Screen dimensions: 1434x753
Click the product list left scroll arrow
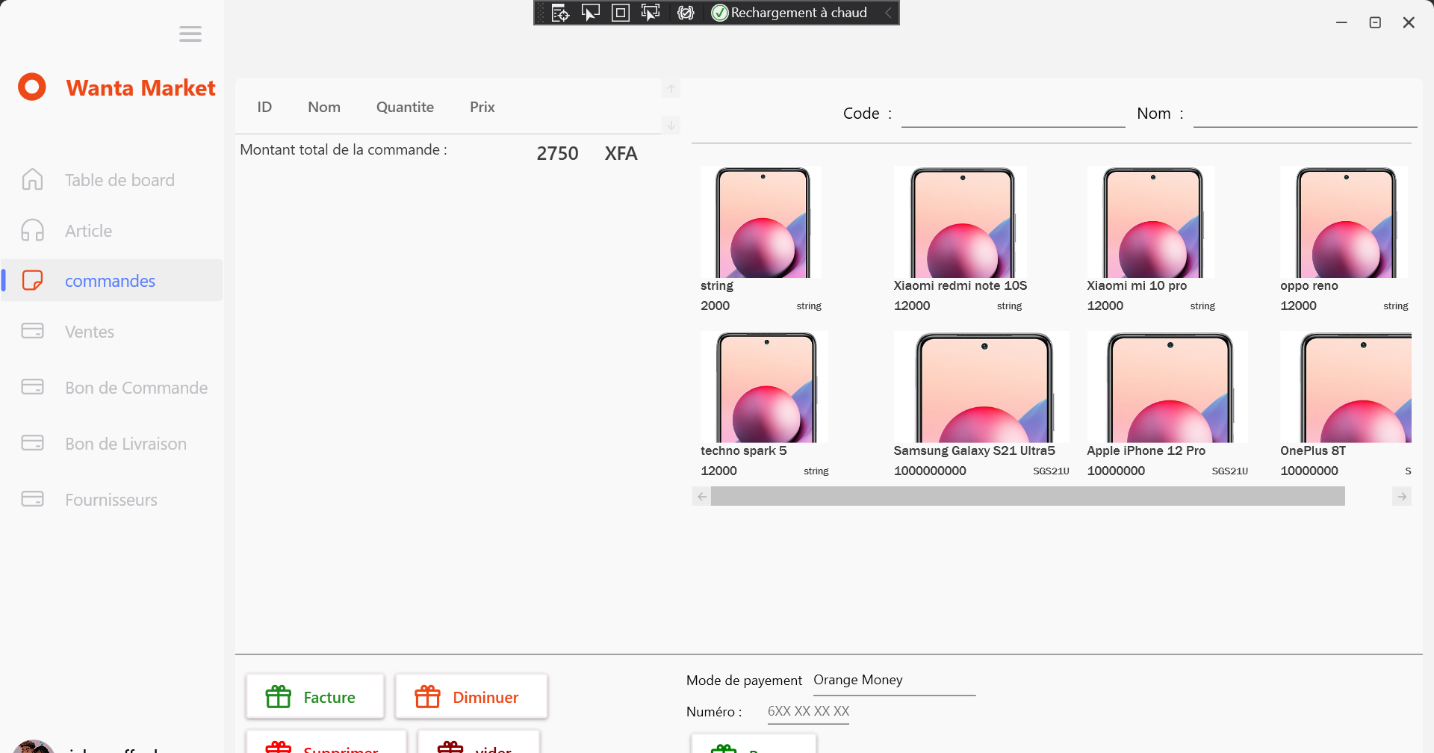coord(701,496)
